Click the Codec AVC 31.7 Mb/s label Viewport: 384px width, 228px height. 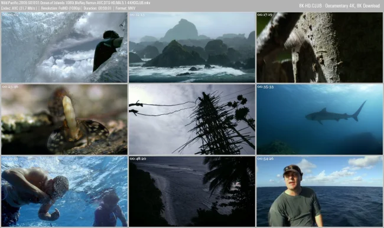(19, 8)
